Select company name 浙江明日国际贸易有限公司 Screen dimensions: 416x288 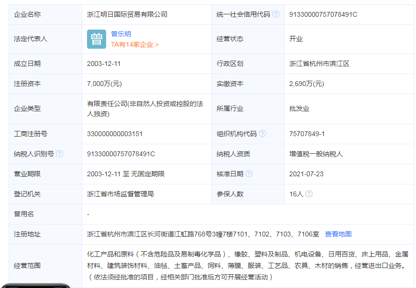click(x=127, y=14)
